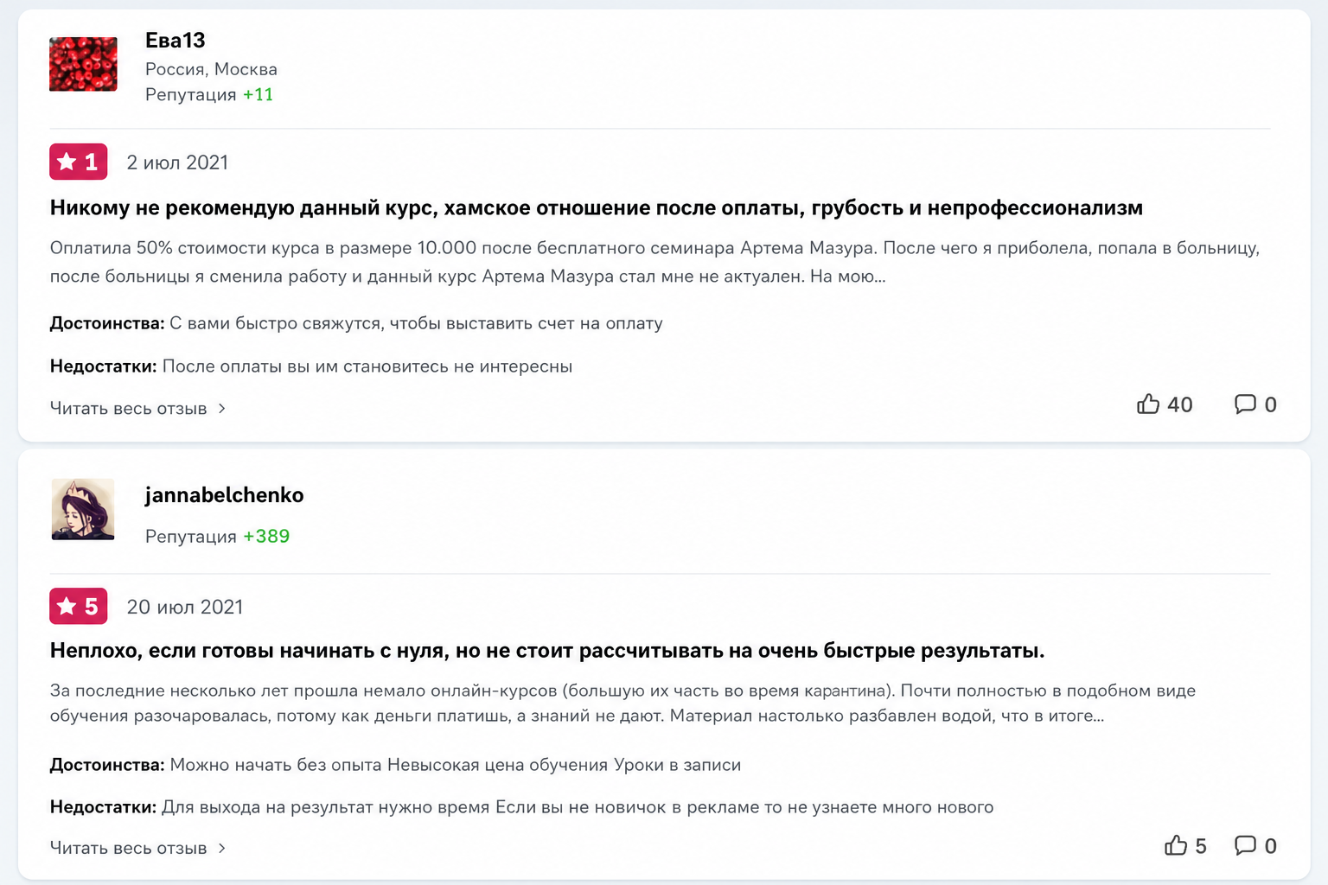Screen dimensions: 1328x885
Task: Open jannabelchenko's avatar picture
Action: 83,509
